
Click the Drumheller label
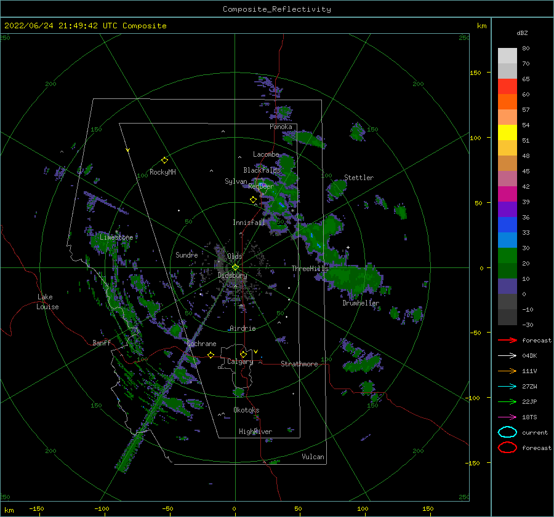pyautogui.click(x=361, y=303)
